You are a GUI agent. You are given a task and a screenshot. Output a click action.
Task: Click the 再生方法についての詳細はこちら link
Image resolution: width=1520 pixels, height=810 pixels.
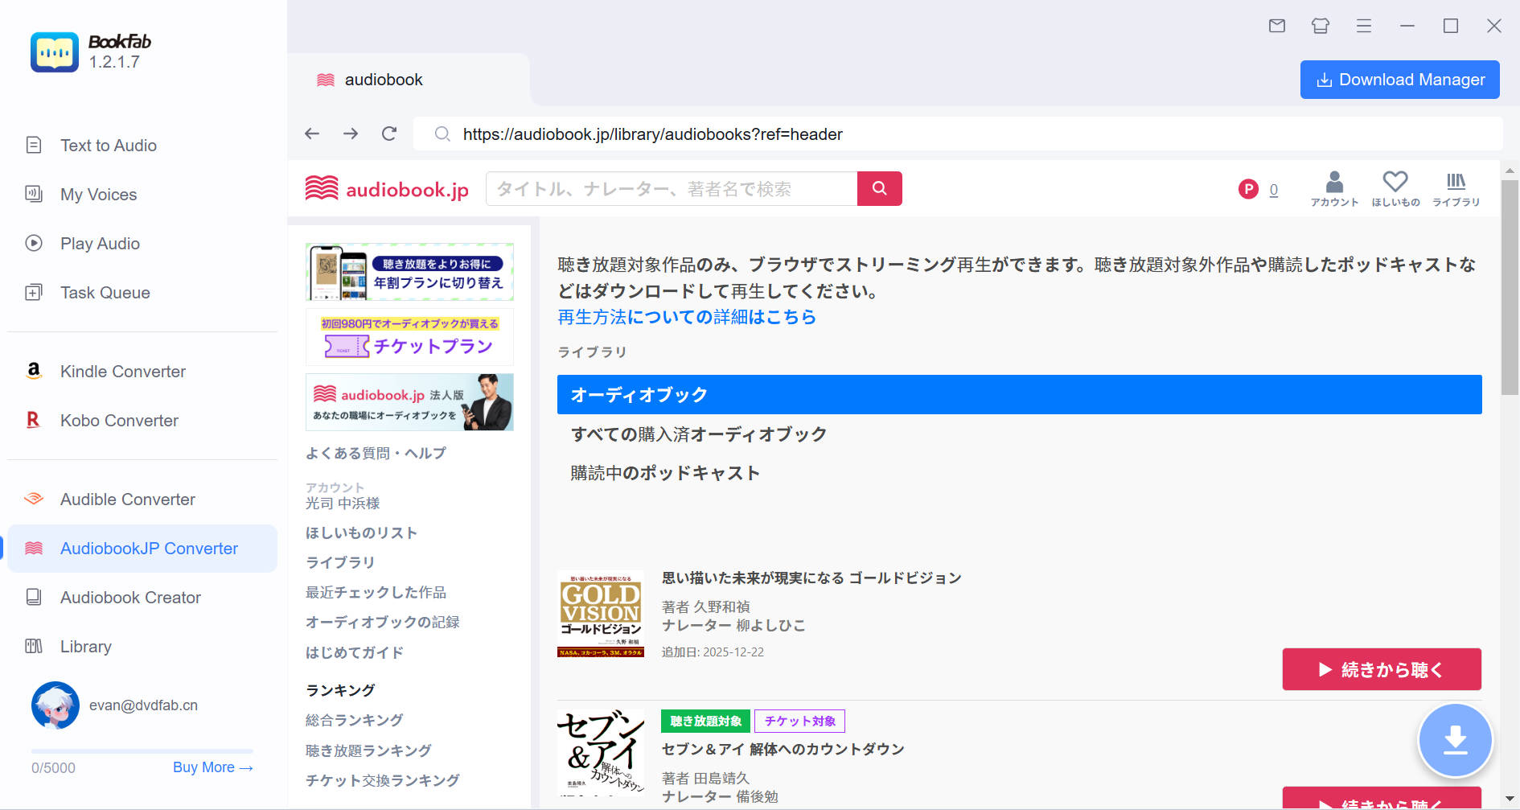687,317
